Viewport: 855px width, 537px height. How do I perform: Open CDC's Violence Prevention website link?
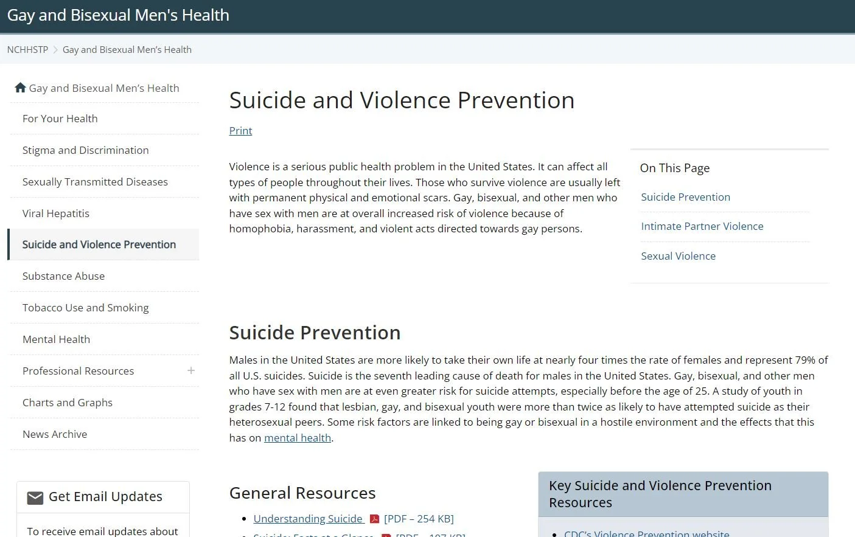(647, 533)
